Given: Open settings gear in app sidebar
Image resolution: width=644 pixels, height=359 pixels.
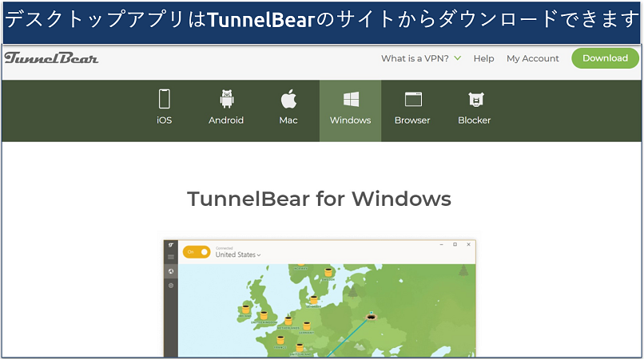Looking at the screenshot, I should click(x=171, y=285).
